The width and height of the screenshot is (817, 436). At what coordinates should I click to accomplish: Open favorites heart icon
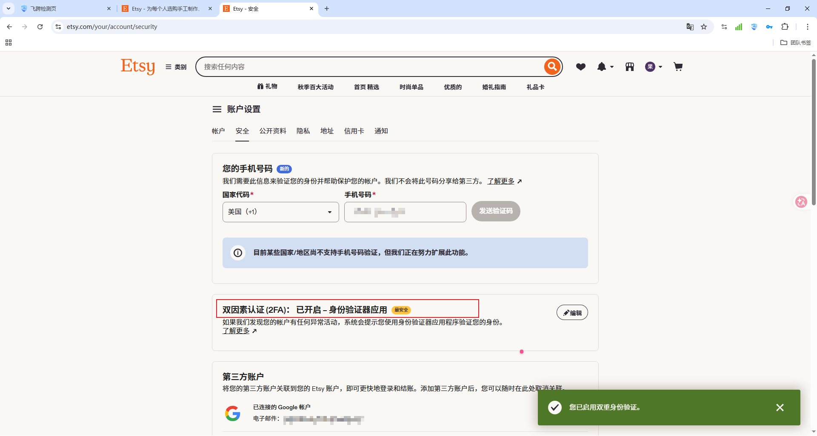581,67
